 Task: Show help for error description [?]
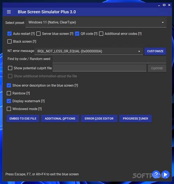coord(76,86)
